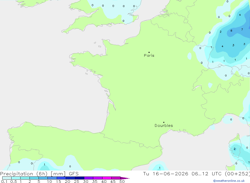Pick the 25–30 mm navy legend swatch
250x183 pixels.
click(x=79, y=178)
